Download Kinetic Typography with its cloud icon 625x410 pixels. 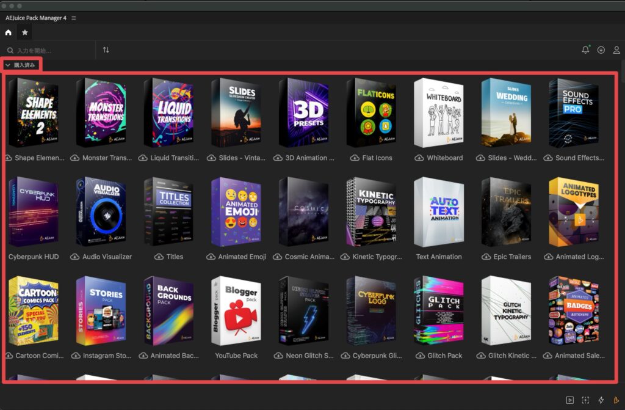tap(345, 257)
